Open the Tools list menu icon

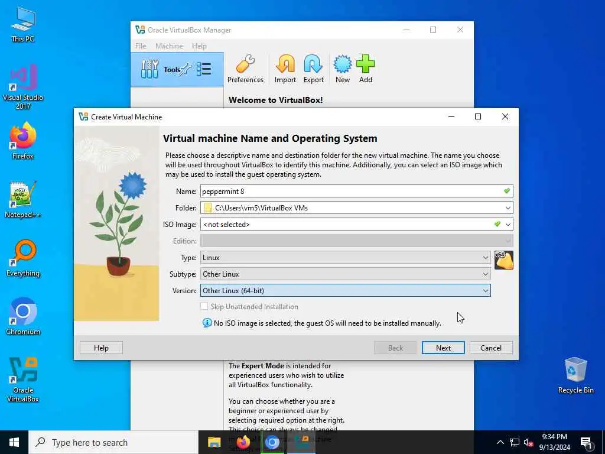204,70
